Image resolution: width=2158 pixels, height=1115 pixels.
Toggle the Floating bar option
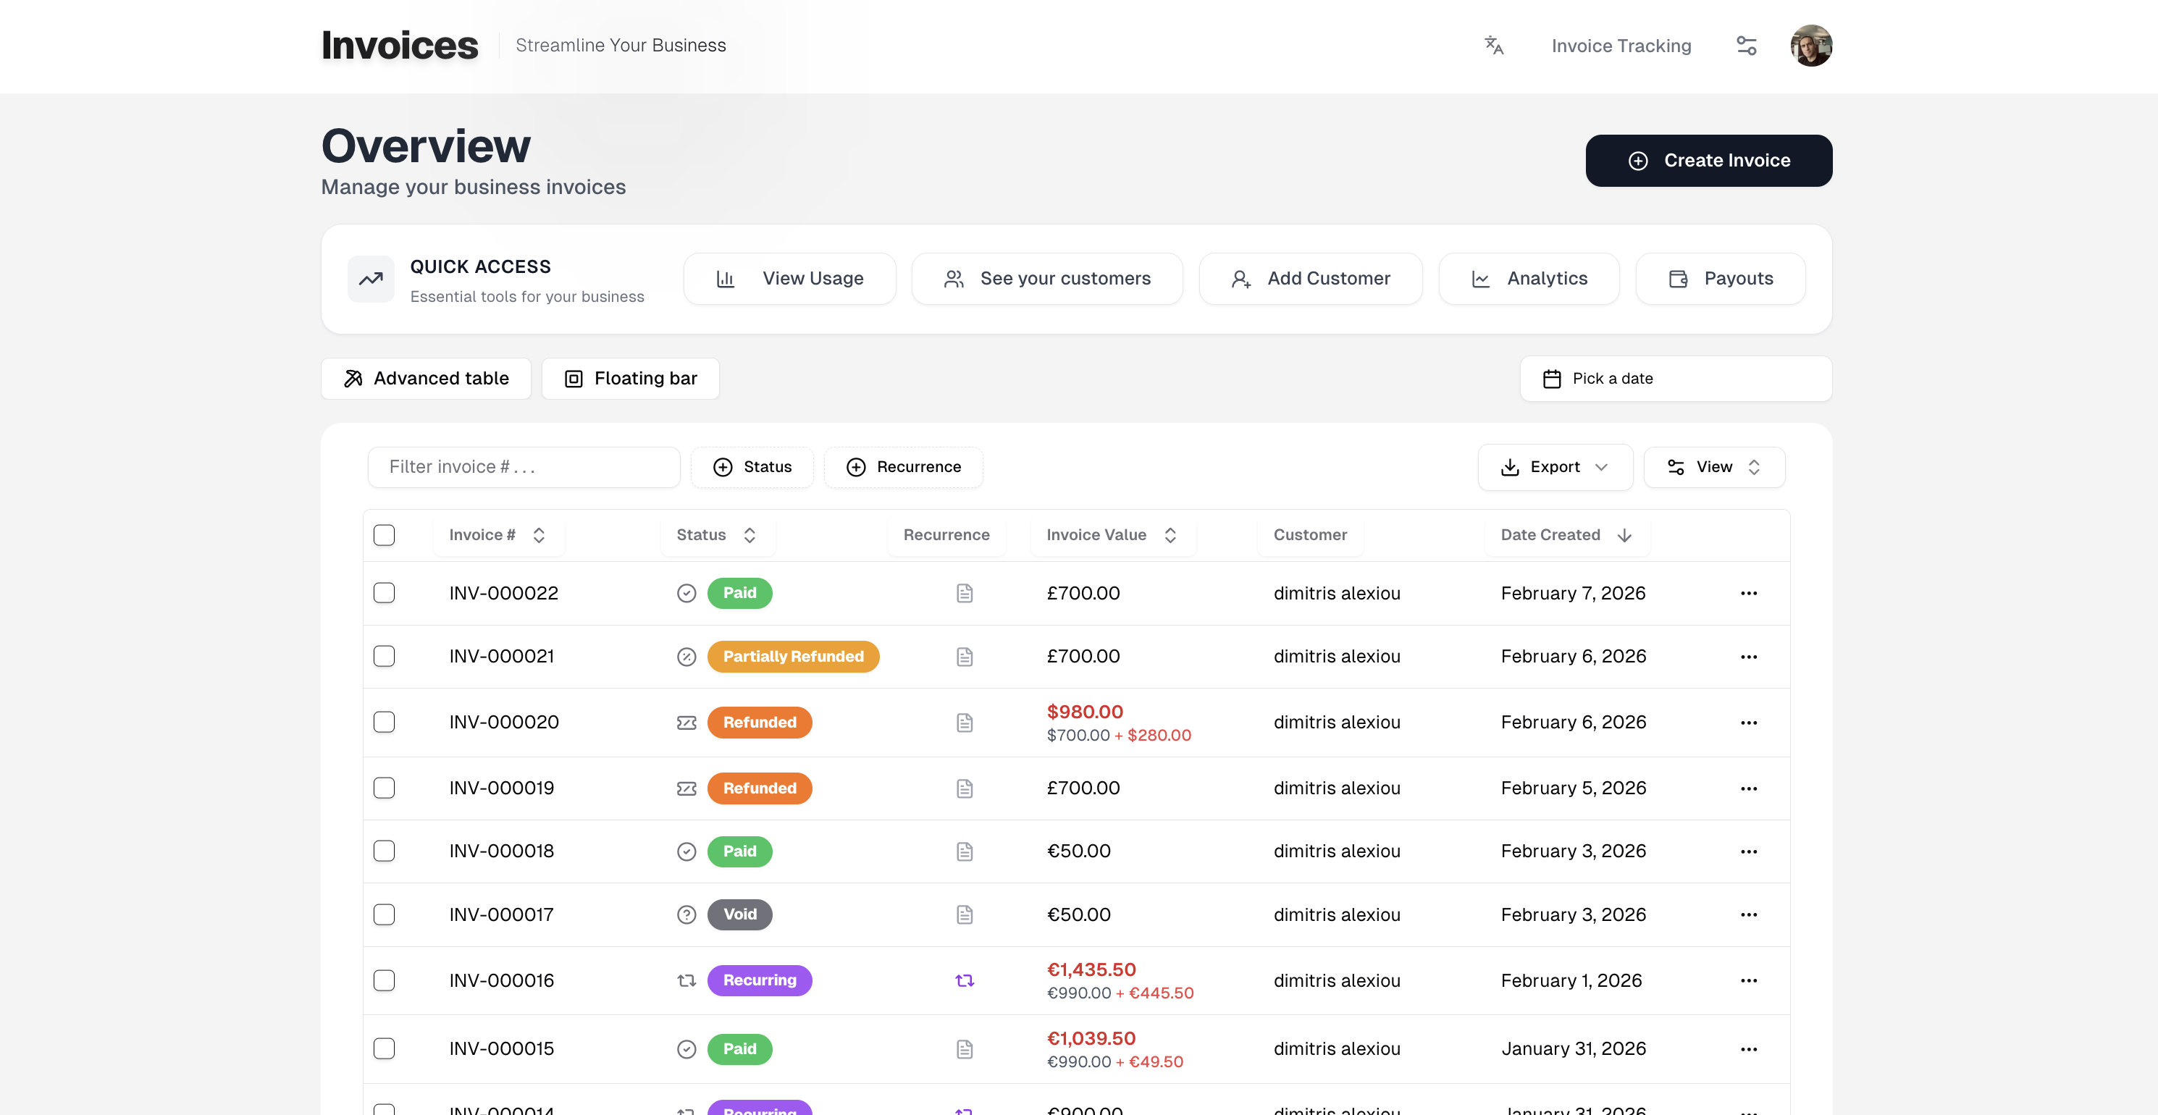click(630, 378)
